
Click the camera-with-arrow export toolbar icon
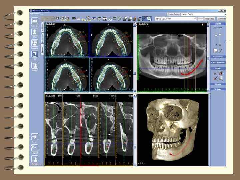pyautogui.click(x=74, y=19)
